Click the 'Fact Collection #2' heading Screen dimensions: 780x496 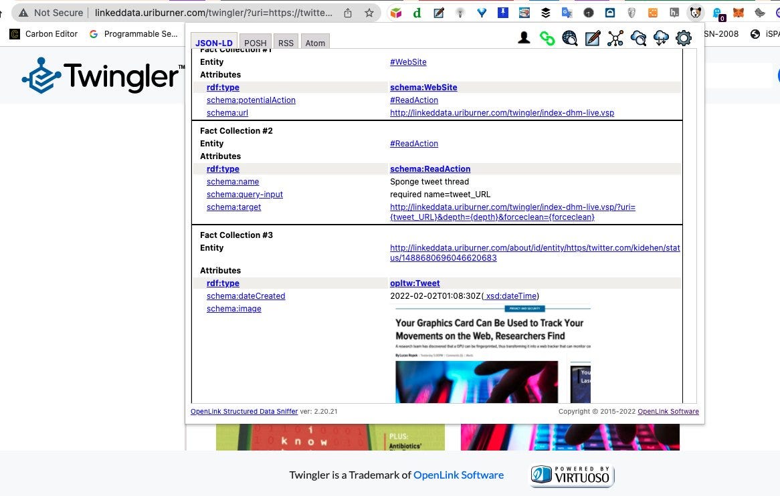(x=236, y=131)
